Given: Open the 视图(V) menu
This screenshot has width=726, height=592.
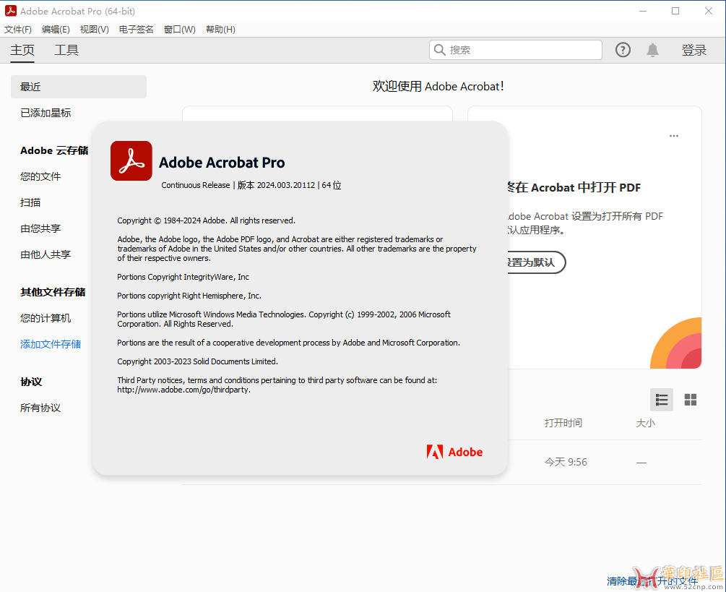Looking at the screenshot, I should click(x=95, y=29).
